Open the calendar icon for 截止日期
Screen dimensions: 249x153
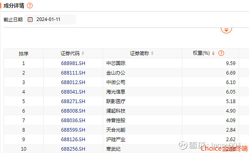[x=30, y=19]
